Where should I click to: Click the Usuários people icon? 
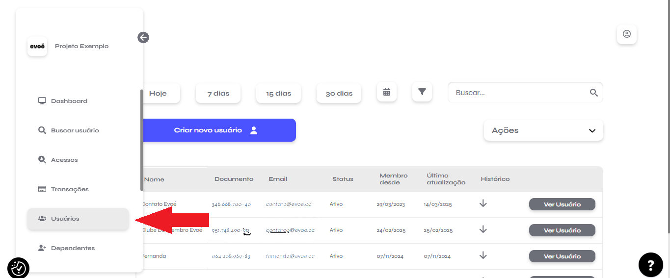click(x=42, y=219)
